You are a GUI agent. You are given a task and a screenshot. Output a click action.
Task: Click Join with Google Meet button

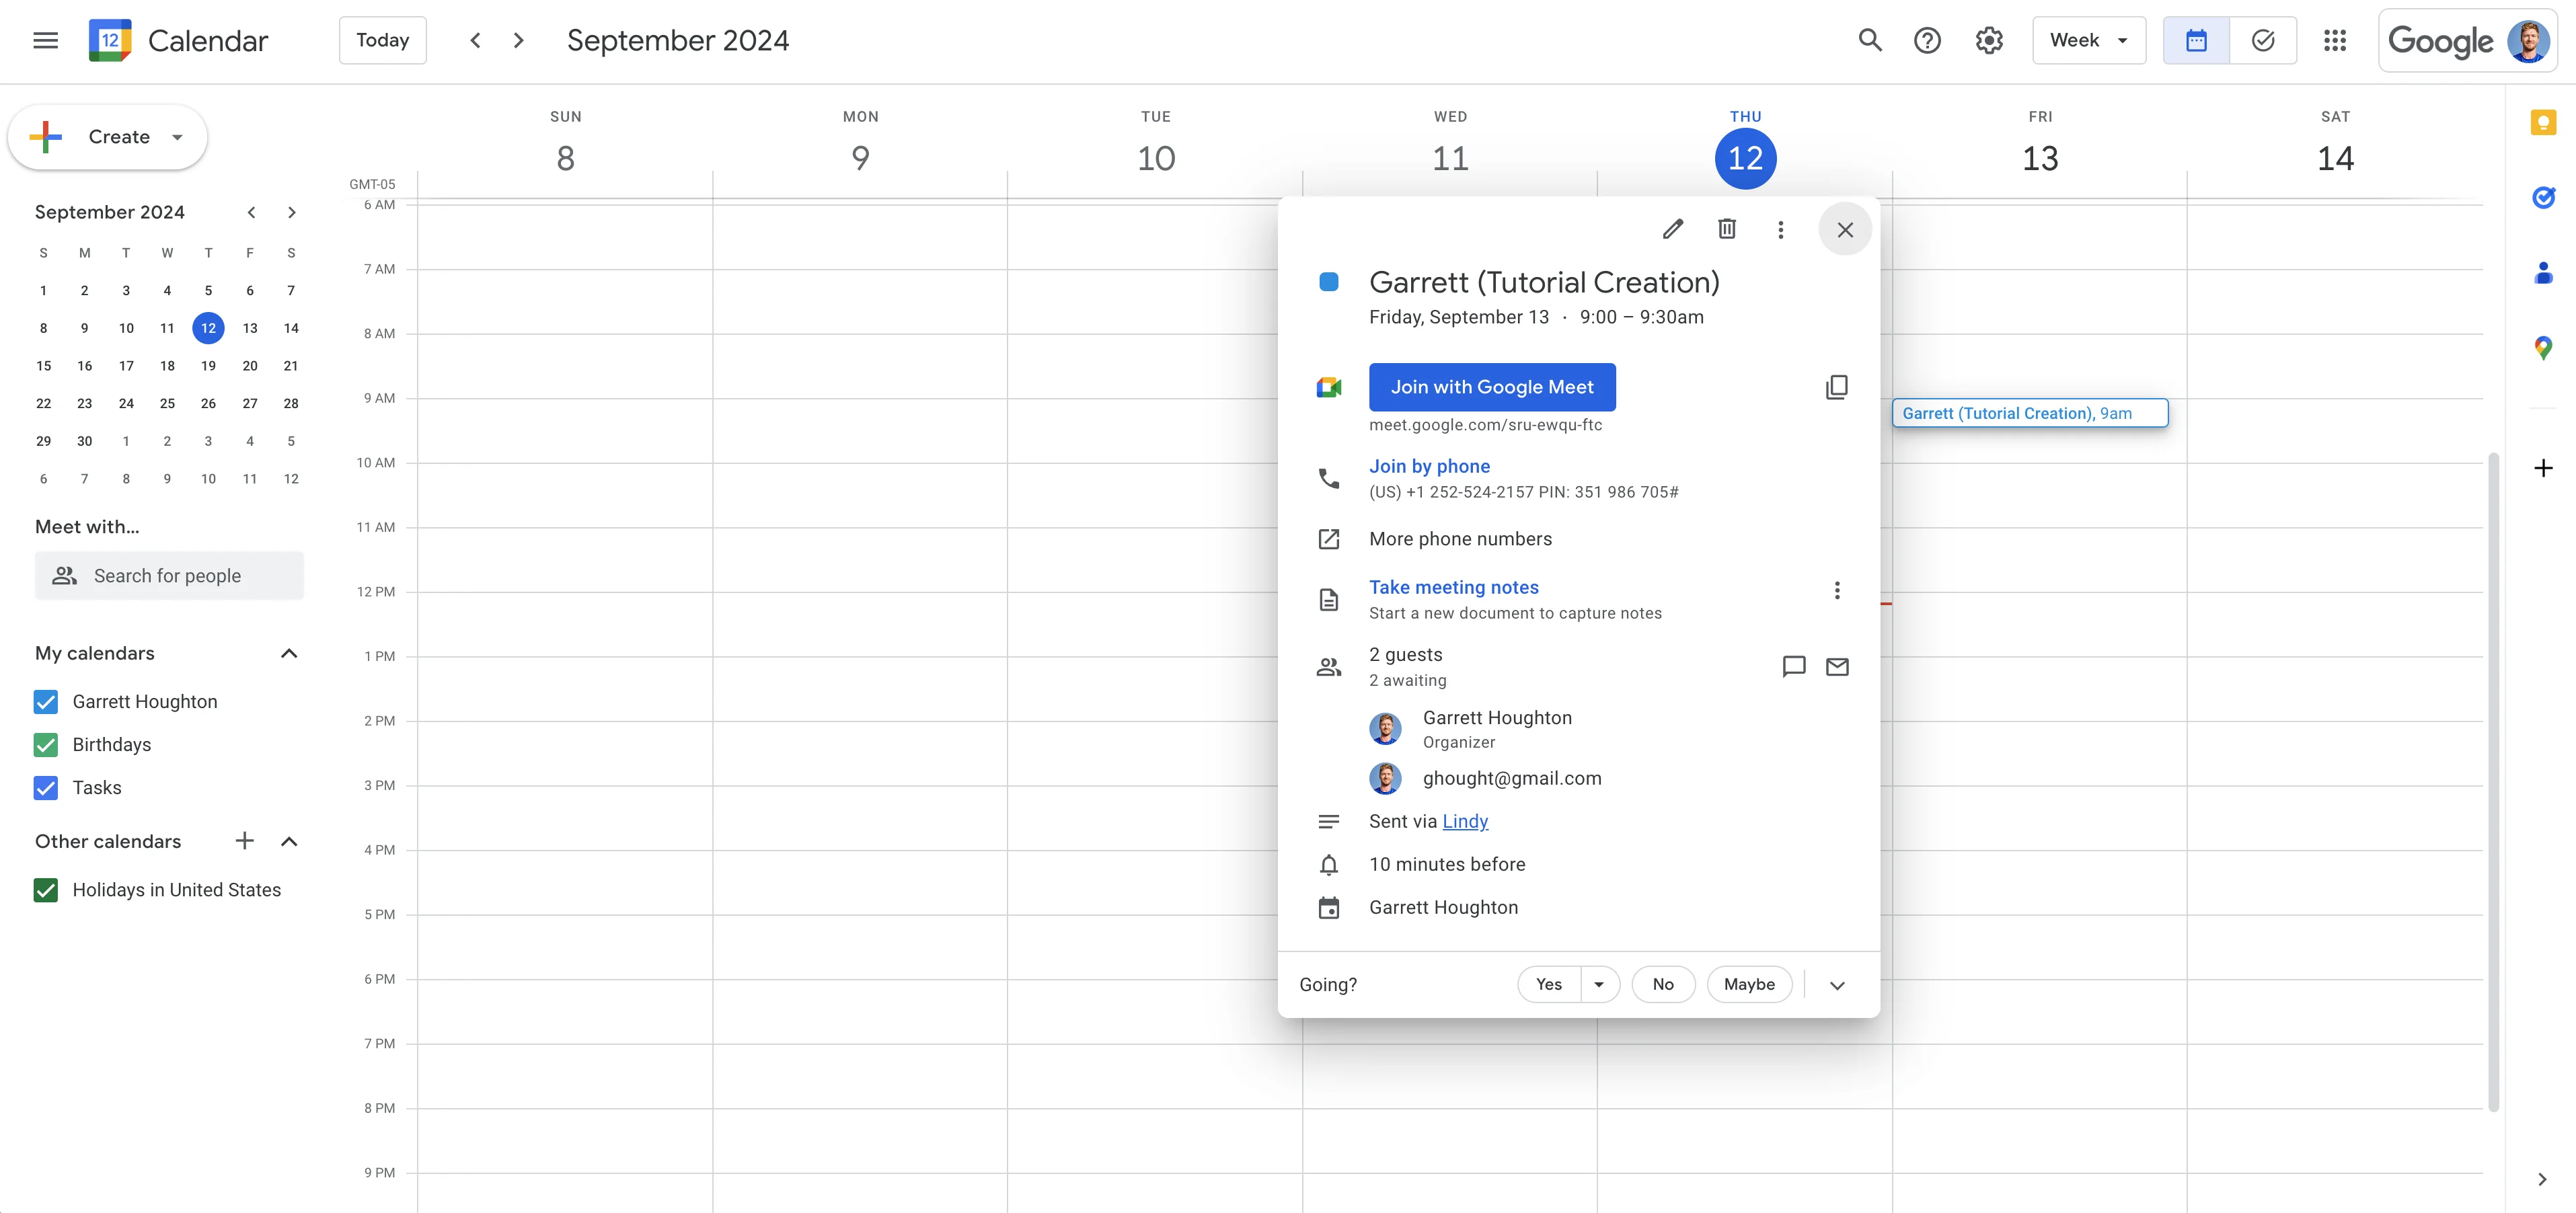click(1491, 387)
